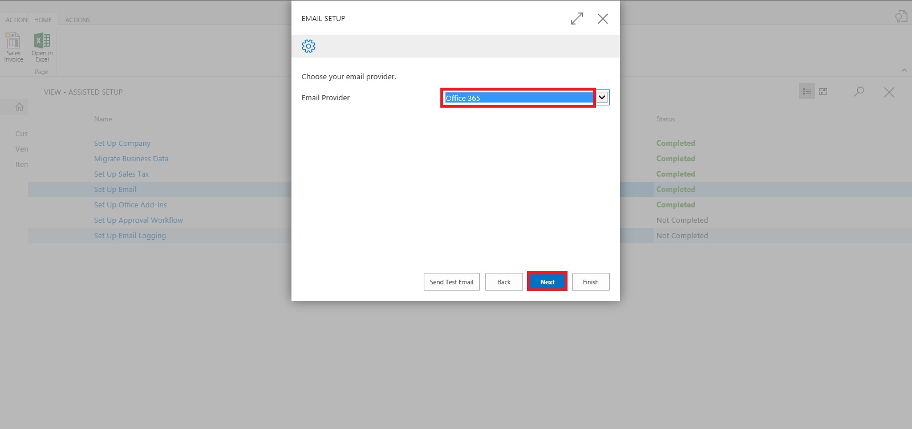Click the Next button
The image size is (912, 429).
(x=547, y=282)
